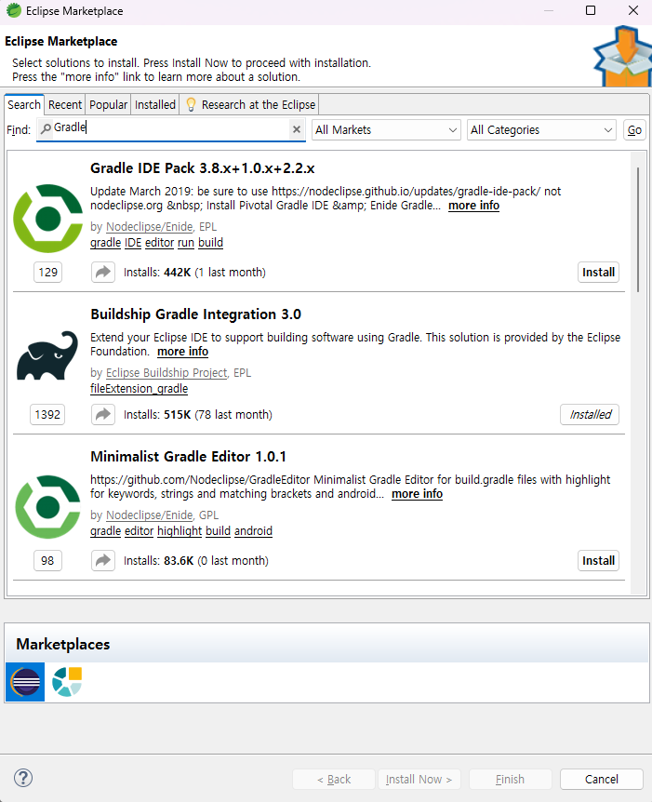Click the Minimalist Gradle Editor 1.0.1 title
Image resolution: width=652 pixels, height=802 pixels.
point(188,456)
